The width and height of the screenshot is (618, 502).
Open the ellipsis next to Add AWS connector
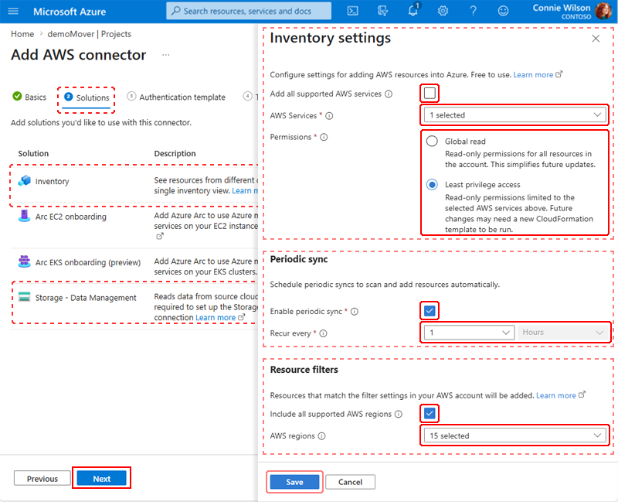coord(166,55)
